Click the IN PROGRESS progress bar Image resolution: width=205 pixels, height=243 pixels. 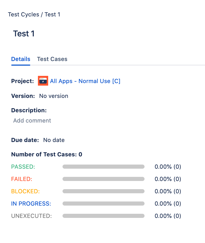coord(103,204)
